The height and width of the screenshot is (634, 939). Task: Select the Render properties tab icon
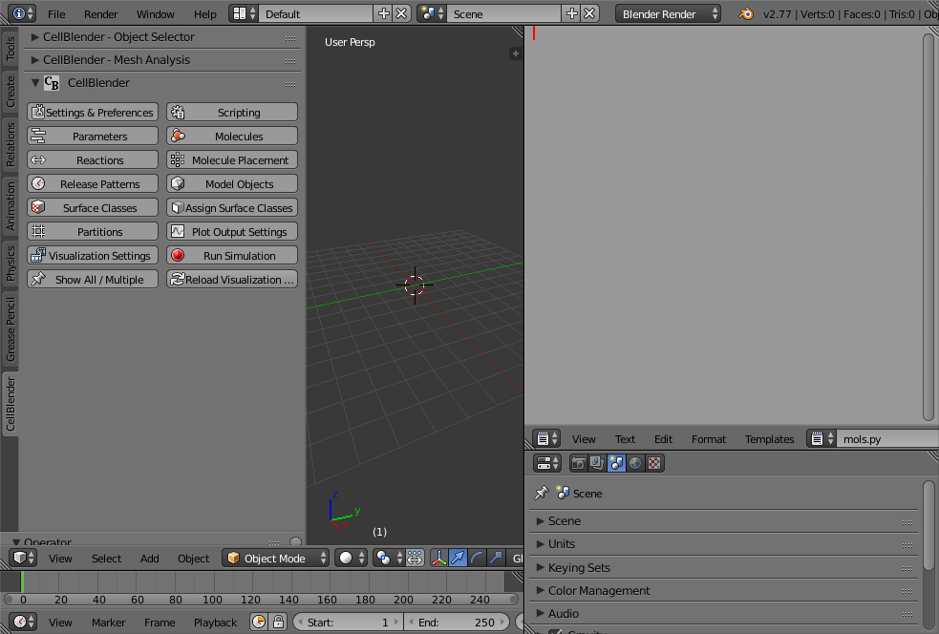[579, 463]
